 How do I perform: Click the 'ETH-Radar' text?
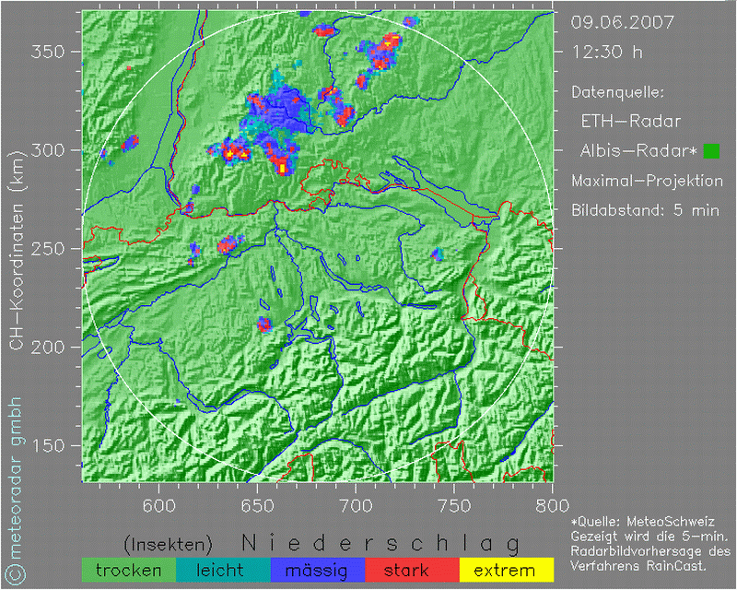tap(631, 122)
